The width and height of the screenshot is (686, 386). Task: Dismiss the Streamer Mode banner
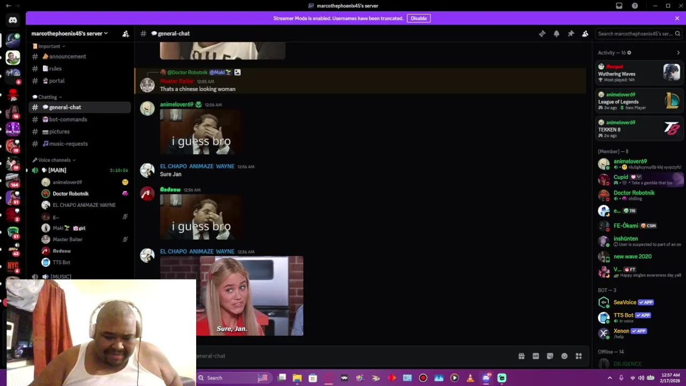coord(677,18)
